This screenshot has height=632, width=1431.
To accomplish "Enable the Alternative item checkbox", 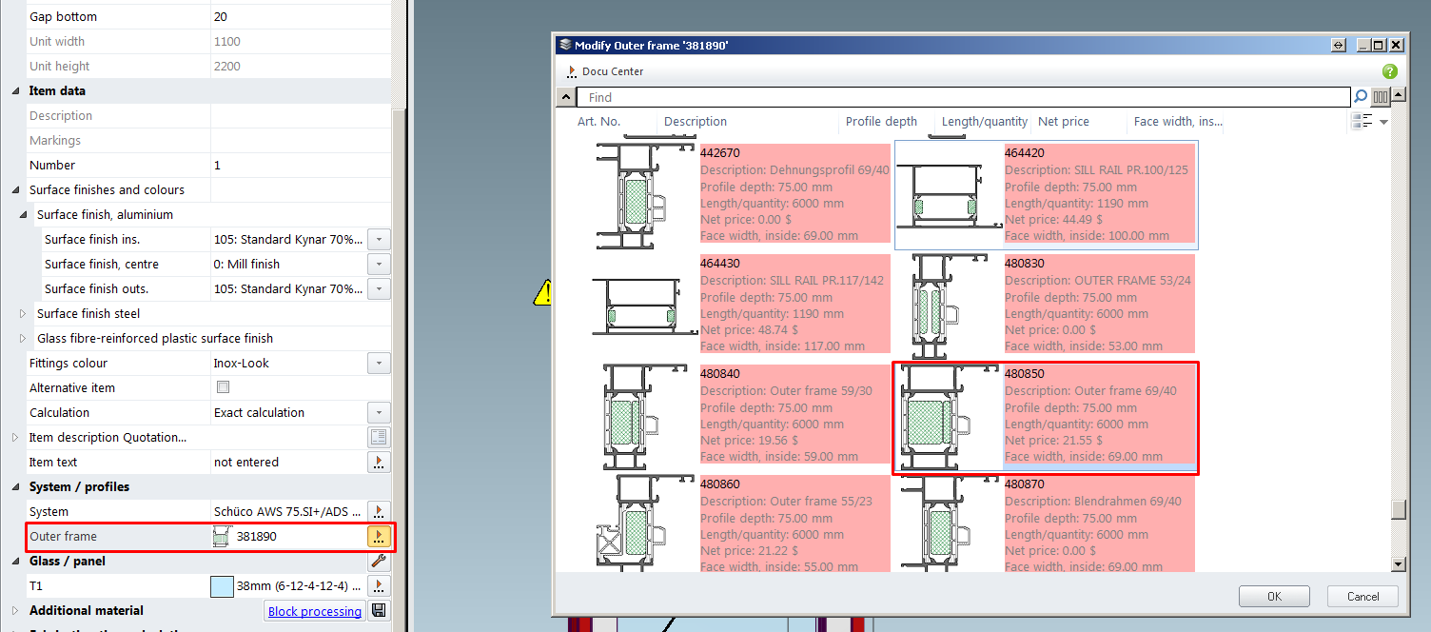I will pyautogui.click(x=223, y=387).
